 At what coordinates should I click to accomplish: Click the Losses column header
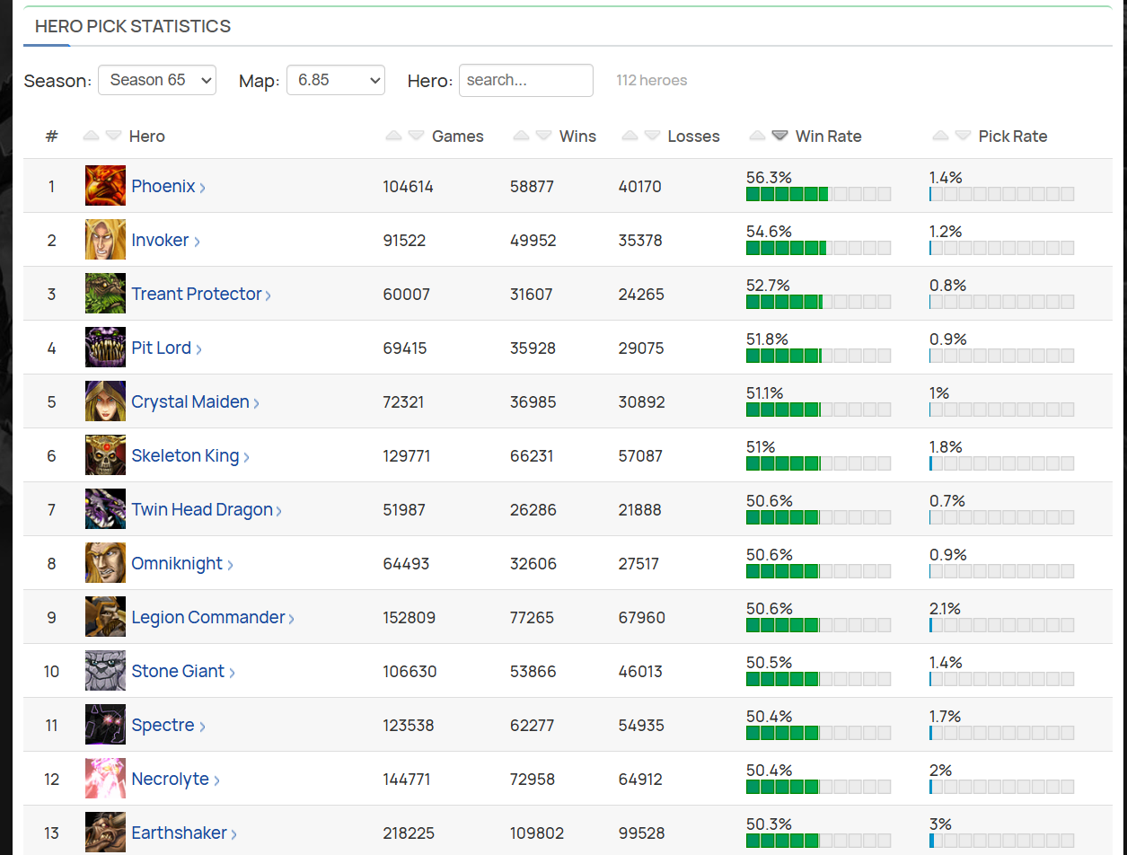(694, 137)
